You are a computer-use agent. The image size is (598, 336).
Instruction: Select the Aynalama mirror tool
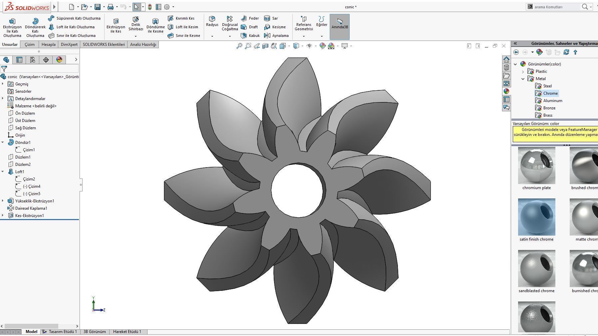point(276,36)
